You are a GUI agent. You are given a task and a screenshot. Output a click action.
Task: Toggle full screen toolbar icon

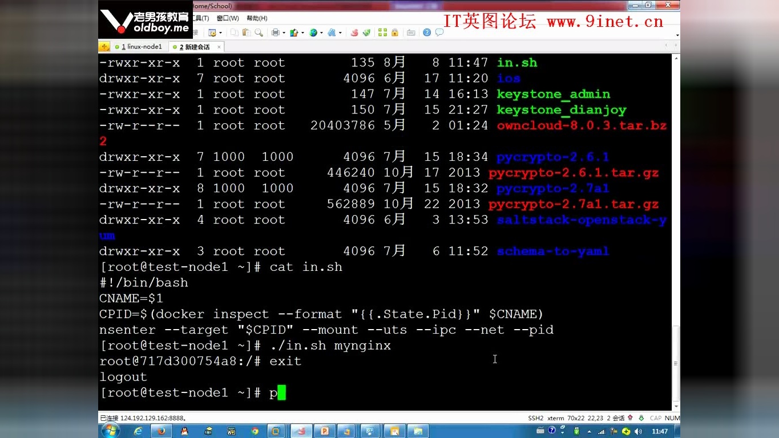tap(382, 33)
